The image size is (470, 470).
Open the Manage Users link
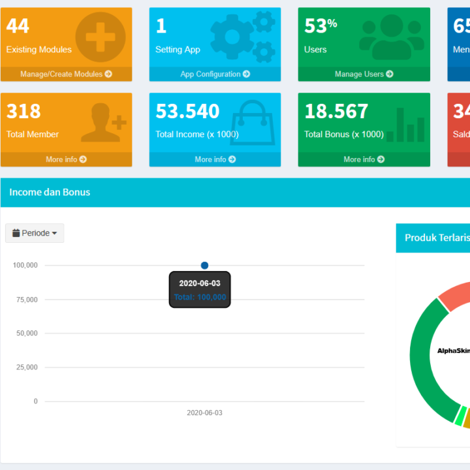tap(364, 74)
